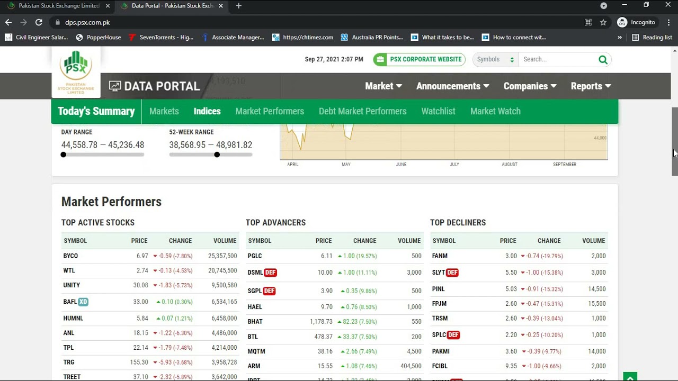Click the DEF badge next to DSML
This screenshot has width=678, height=381.
[x=270, y=273]
